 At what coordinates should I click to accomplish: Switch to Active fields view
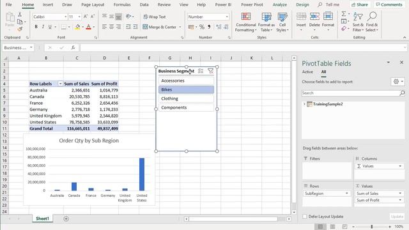coord(307,72)
